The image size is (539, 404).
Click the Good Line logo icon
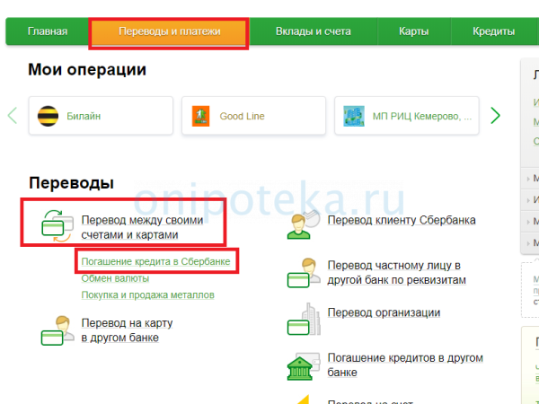(200, 116)
